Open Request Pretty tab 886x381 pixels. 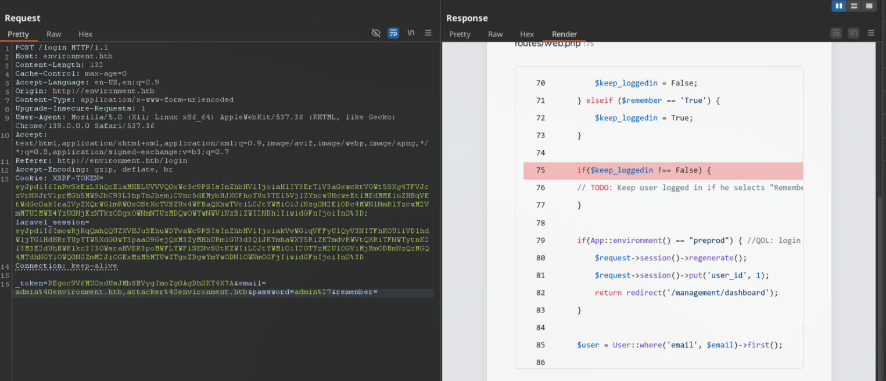coord(19,34)
